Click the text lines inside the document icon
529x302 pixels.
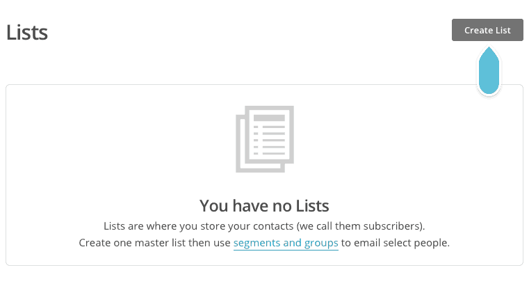point(270,141)
